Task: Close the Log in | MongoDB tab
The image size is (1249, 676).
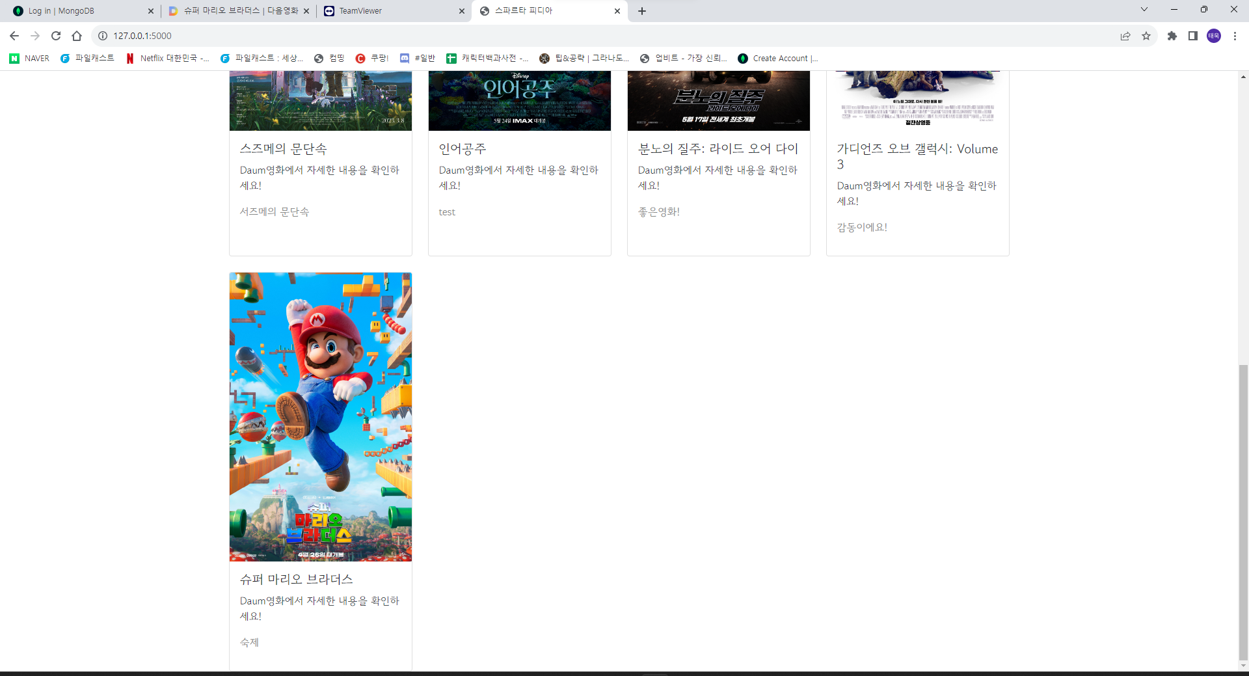Action: point(151,11)
